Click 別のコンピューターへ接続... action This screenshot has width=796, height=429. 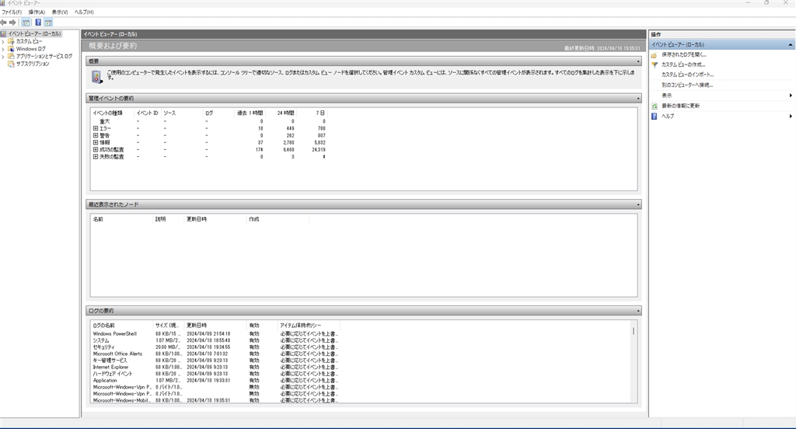click(x=687, y=85)
